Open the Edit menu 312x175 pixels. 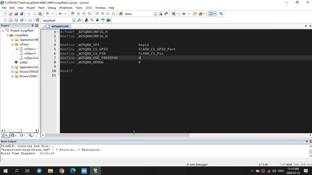click(x=12, y=8)
